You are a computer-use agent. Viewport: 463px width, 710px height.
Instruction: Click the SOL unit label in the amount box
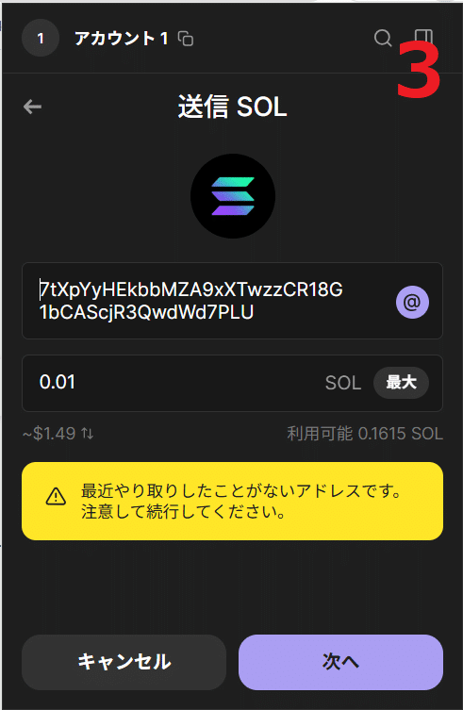(x=343, y=383)
